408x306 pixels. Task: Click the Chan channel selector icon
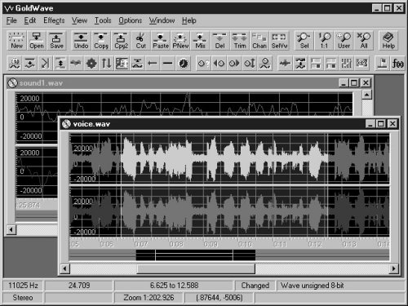point(259,41)
